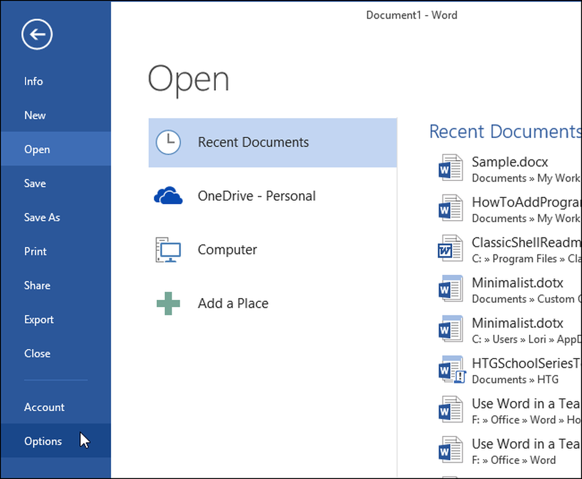Open the Share page
The height and width of the screenshot is (479, 582).
(56, 285)
